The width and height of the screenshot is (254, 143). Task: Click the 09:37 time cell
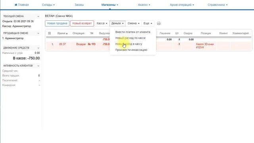62,44
